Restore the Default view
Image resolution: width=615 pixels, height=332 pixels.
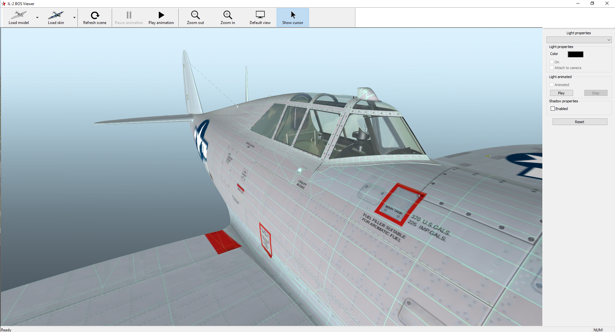pyautogui.click(x=260, y=18)
